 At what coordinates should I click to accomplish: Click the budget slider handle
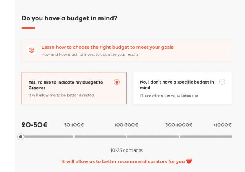click(x=21, y=136)
